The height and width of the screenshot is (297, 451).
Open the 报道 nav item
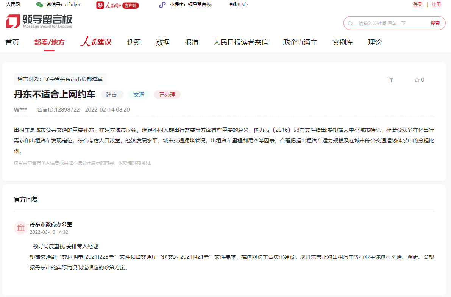(x=192, y=42)
